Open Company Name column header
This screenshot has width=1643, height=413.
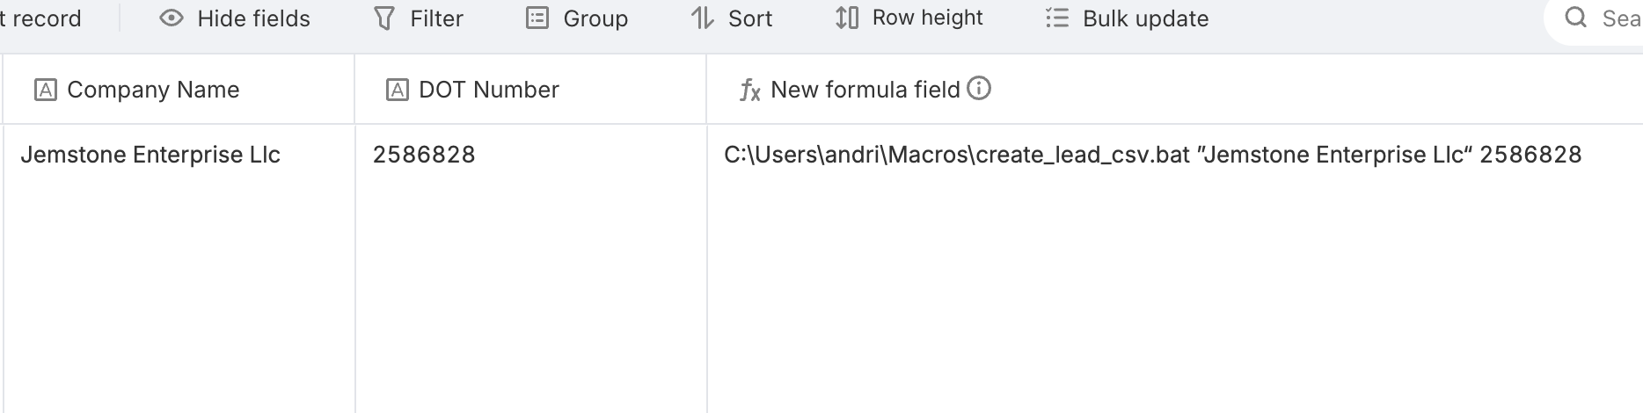click(x=179, y=89)
